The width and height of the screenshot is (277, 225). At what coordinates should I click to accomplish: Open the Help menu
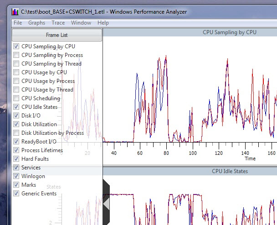tap(103, 23)
